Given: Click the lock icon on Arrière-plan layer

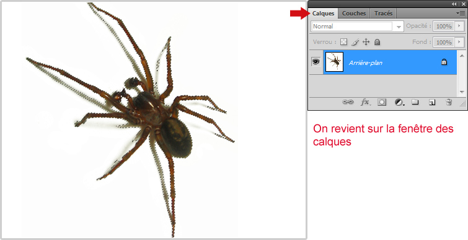Looking at the screenshot, I should pos(444,62).
